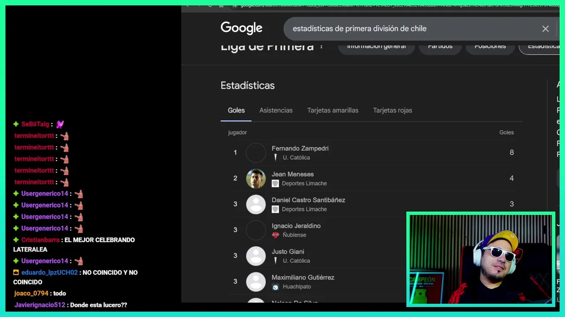Click Deportes Limache crest under Daniel Castro
The height and width of the screenshot is (317, 565).
point(275,209)
